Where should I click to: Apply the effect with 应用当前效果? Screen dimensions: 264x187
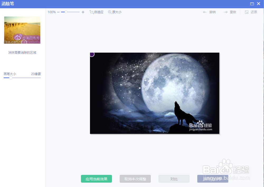96,179
